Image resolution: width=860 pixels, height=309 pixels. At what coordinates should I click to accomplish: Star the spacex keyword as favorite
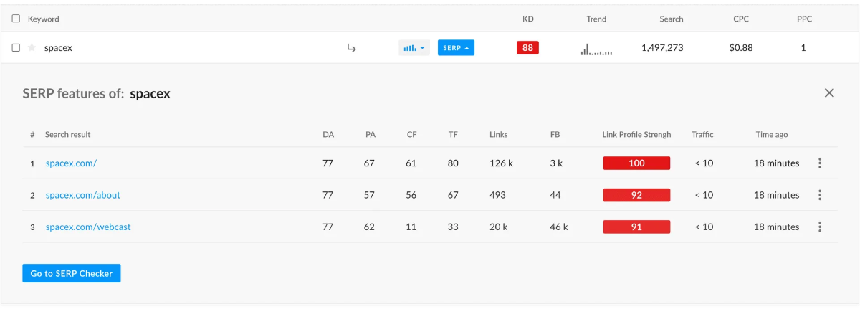point(32,48)
